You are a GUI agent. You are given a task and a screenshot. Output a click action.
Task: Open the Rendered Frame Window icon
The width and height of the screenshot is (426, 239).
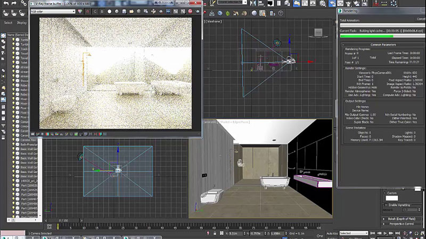340,3
